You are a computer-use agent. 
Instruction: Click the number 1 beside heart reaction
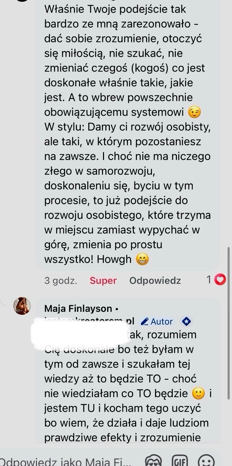209,280
